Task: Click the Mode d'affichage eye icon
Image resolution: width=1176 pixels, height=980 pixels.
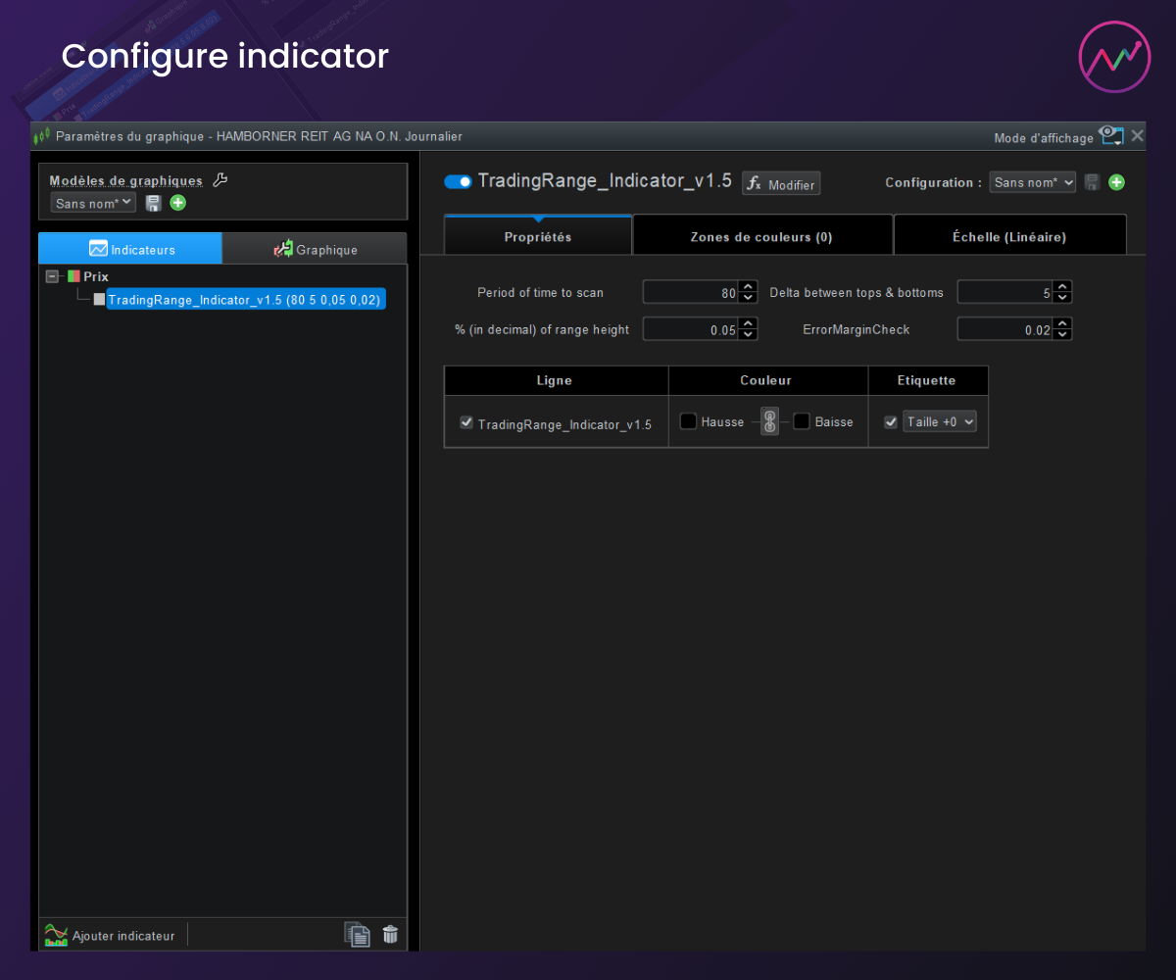Action: click(1110, 135)
